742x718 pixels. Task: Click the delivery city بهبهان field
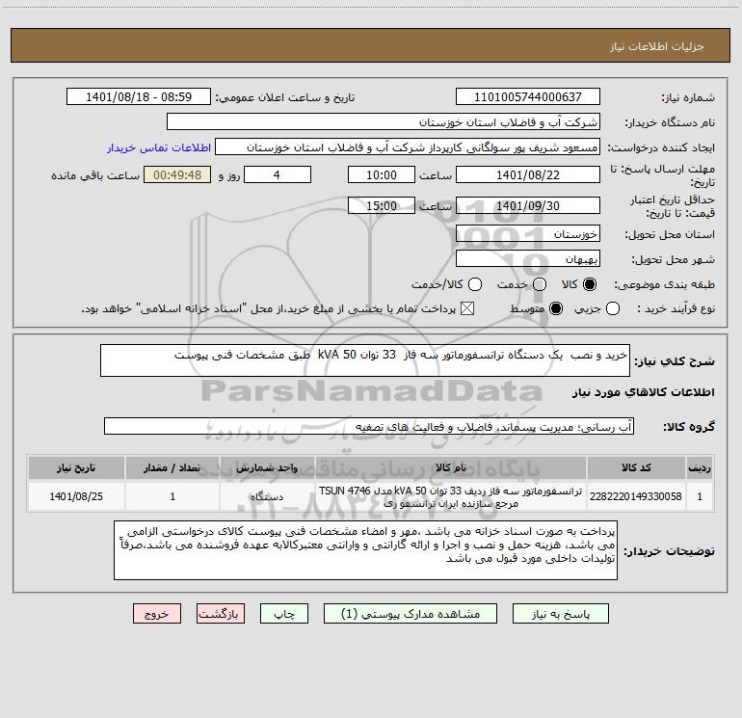[x=528, y=259]
